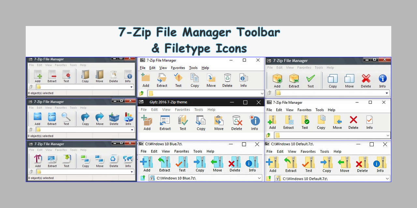Open address dropdown under the pie chart Info icon
Viewport: 417px width, 208px height.
click(132, 130)
